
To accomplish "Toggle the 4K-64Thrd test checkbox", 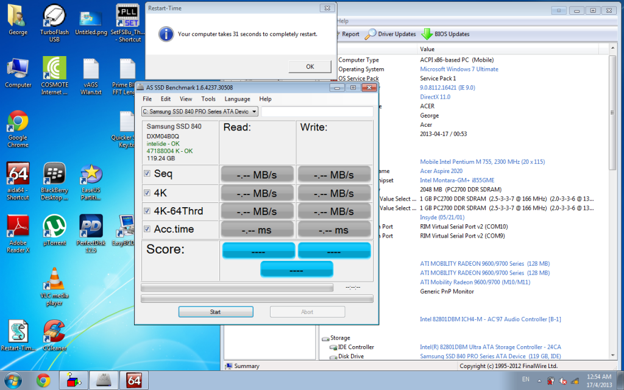I will pos(147,211).
